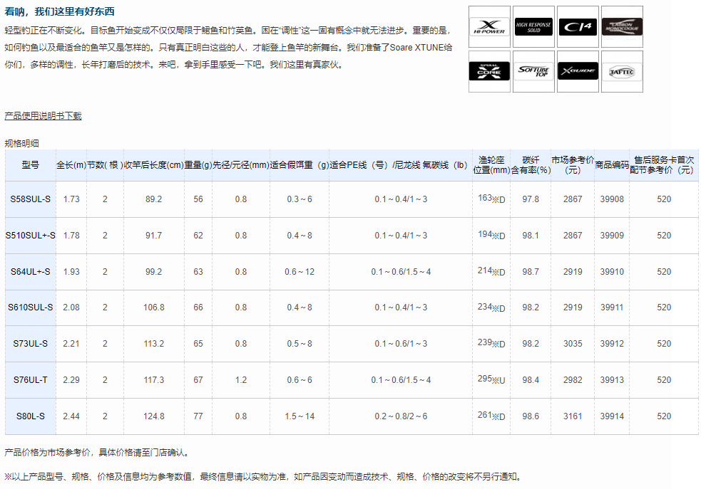Select model cell S58SUL-S
Screen dimensions: 701x489
31,199
